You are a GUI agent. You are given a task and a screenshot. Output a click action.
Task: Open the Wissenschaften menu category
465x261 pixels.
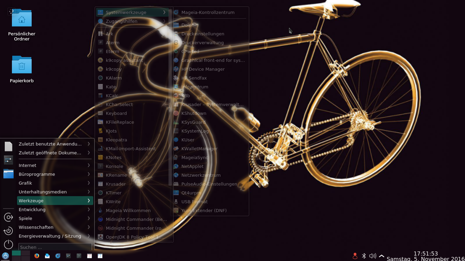coord(55,227)
